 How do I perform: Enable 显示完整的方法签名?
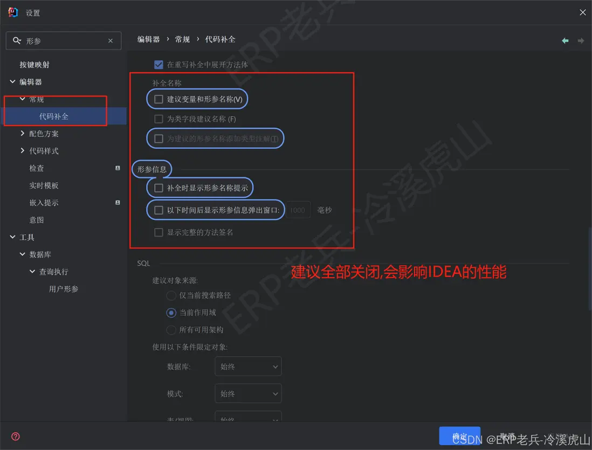point(159,232)
